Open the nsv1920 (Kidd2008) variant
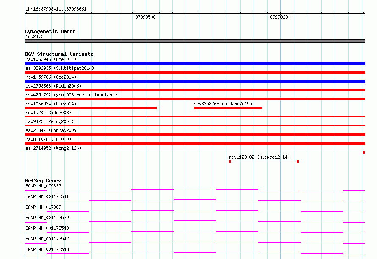Viewport: 377px width, 259px height. click(48, 113)
